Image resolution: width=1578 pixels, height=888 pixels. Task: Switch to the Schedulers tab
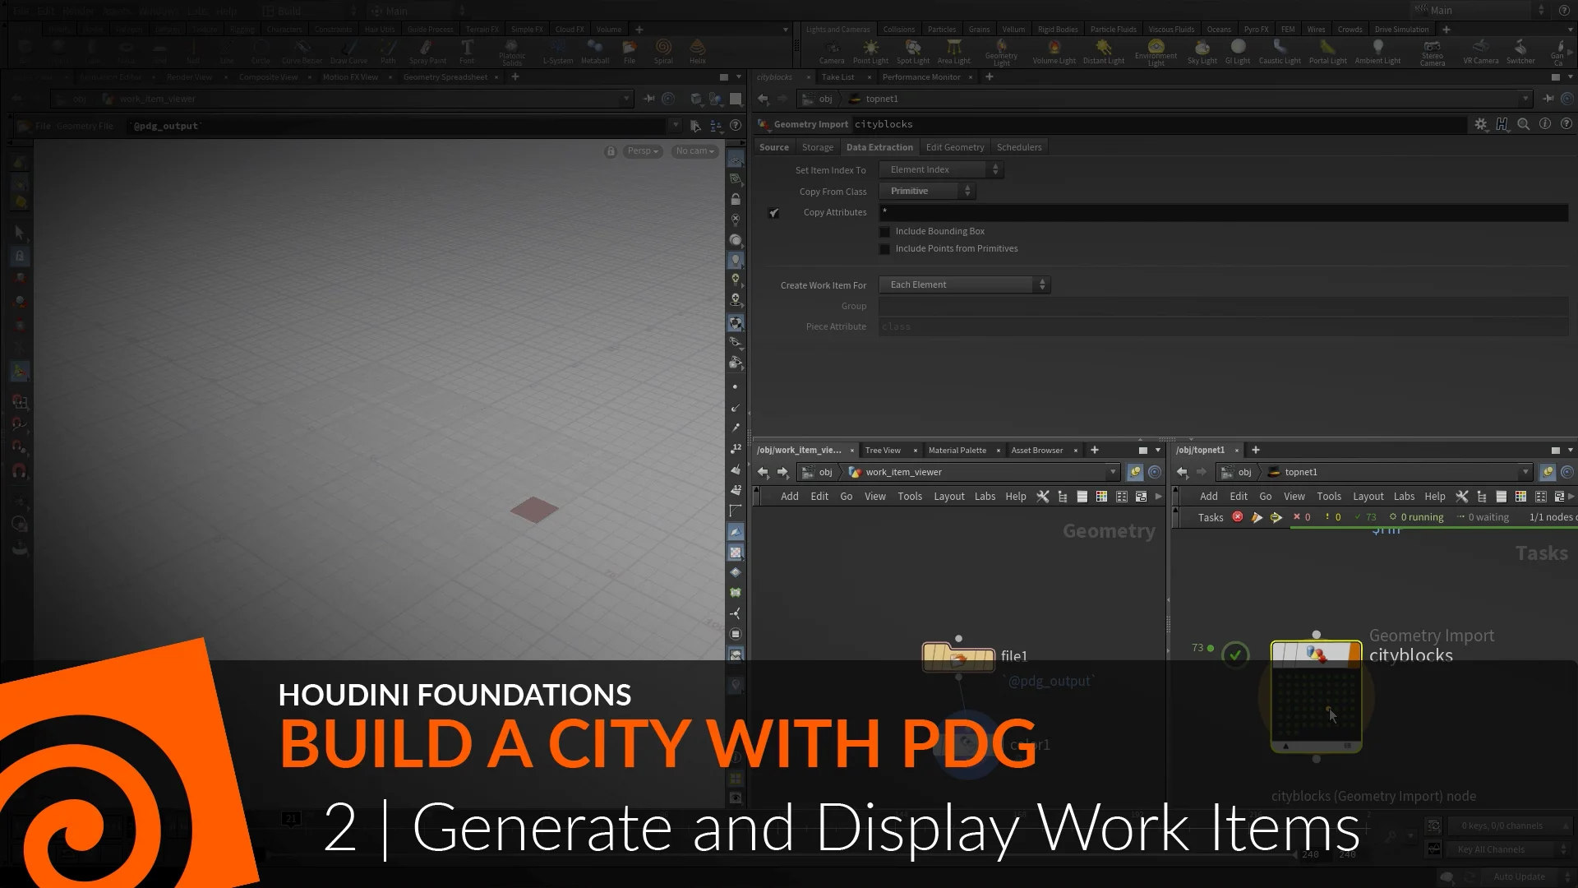pyautogui.click(x=1019, y=146)
